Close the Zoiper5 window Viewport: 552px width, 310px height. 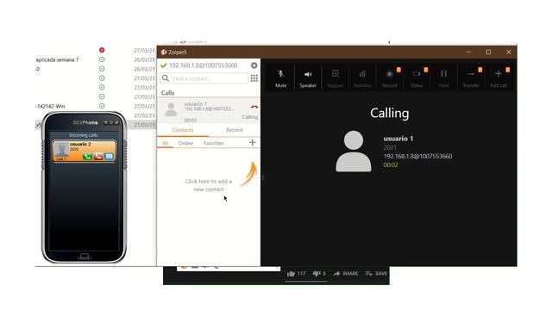point(508,52)
